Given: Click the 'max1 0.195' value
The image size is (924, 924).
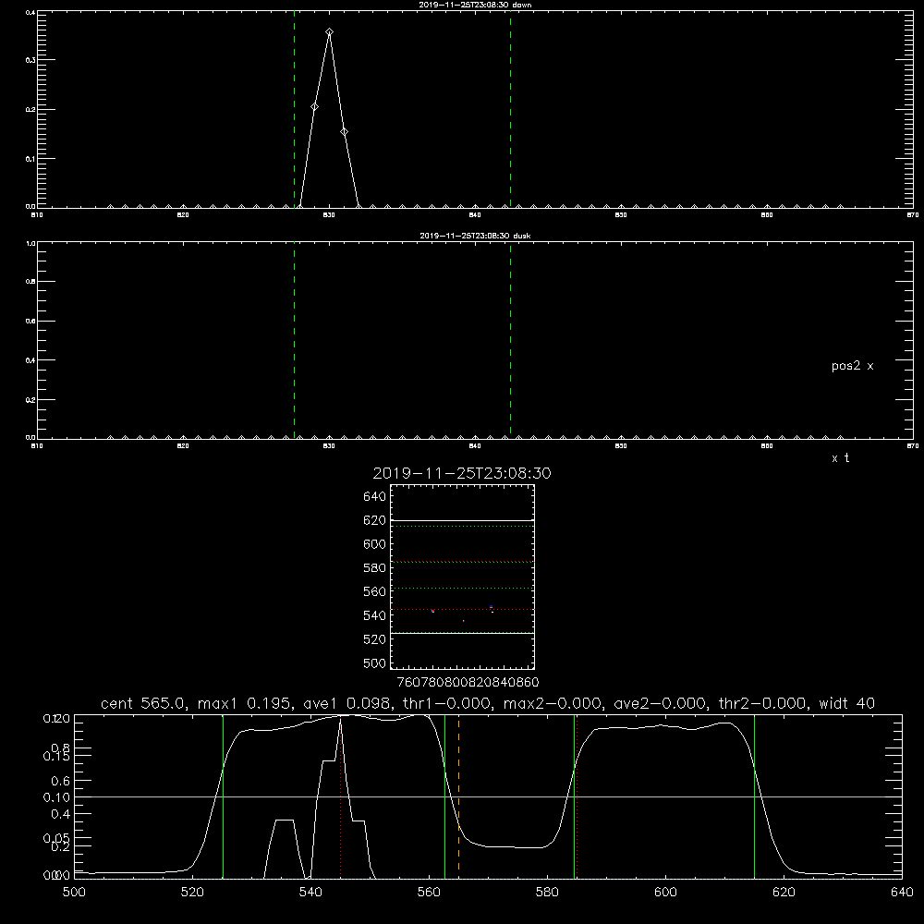Looking at the screenshot, I should pos(244,703).
